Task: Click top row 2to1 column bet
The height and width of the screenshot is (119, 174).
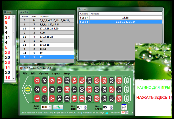Action: tap(127, 80)
